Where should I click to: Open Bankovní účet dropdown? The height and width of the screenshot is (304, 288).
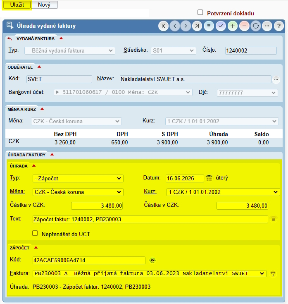pos(123,92)
